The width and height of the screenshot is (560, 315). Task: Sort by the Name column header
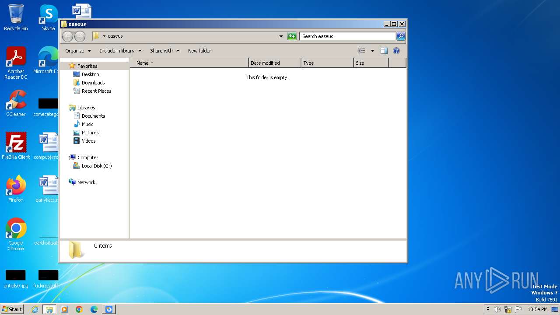(189, 63)
